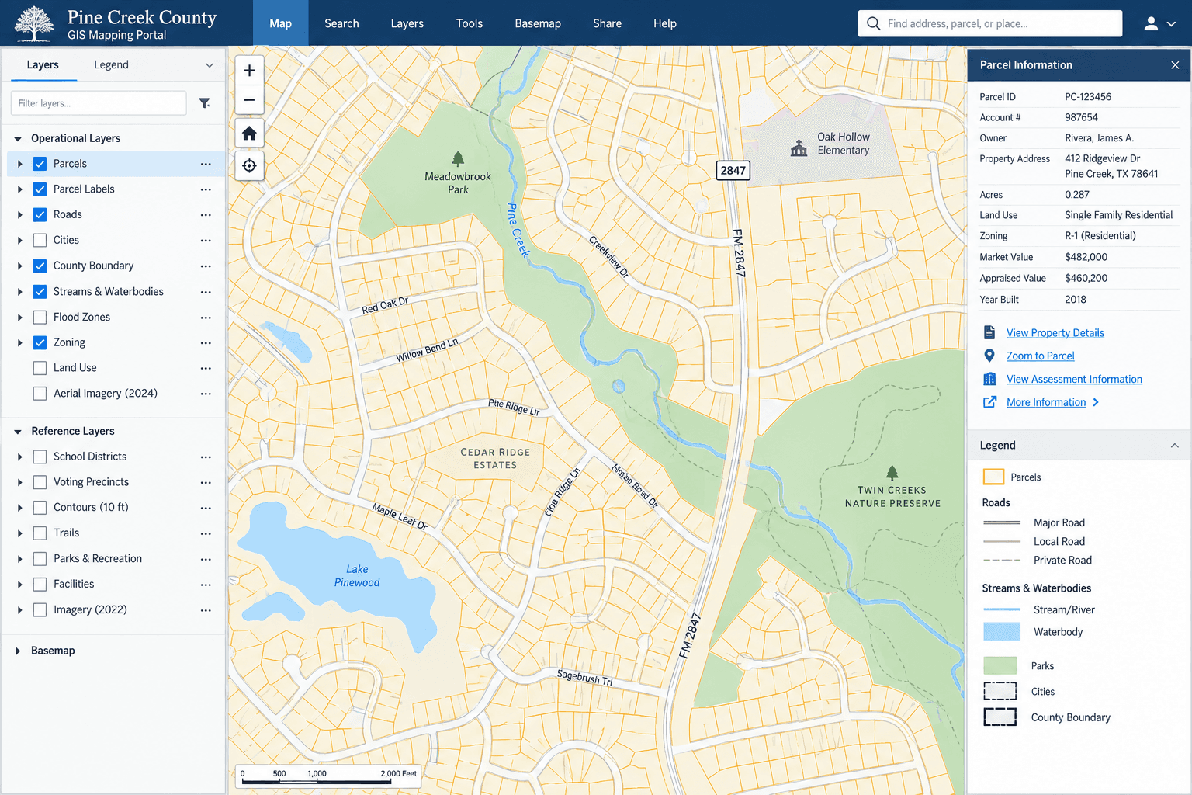This screenshot has width=1192, height=795.
Task: Collapse the Legend section chevron
Action: point(1175,446)
